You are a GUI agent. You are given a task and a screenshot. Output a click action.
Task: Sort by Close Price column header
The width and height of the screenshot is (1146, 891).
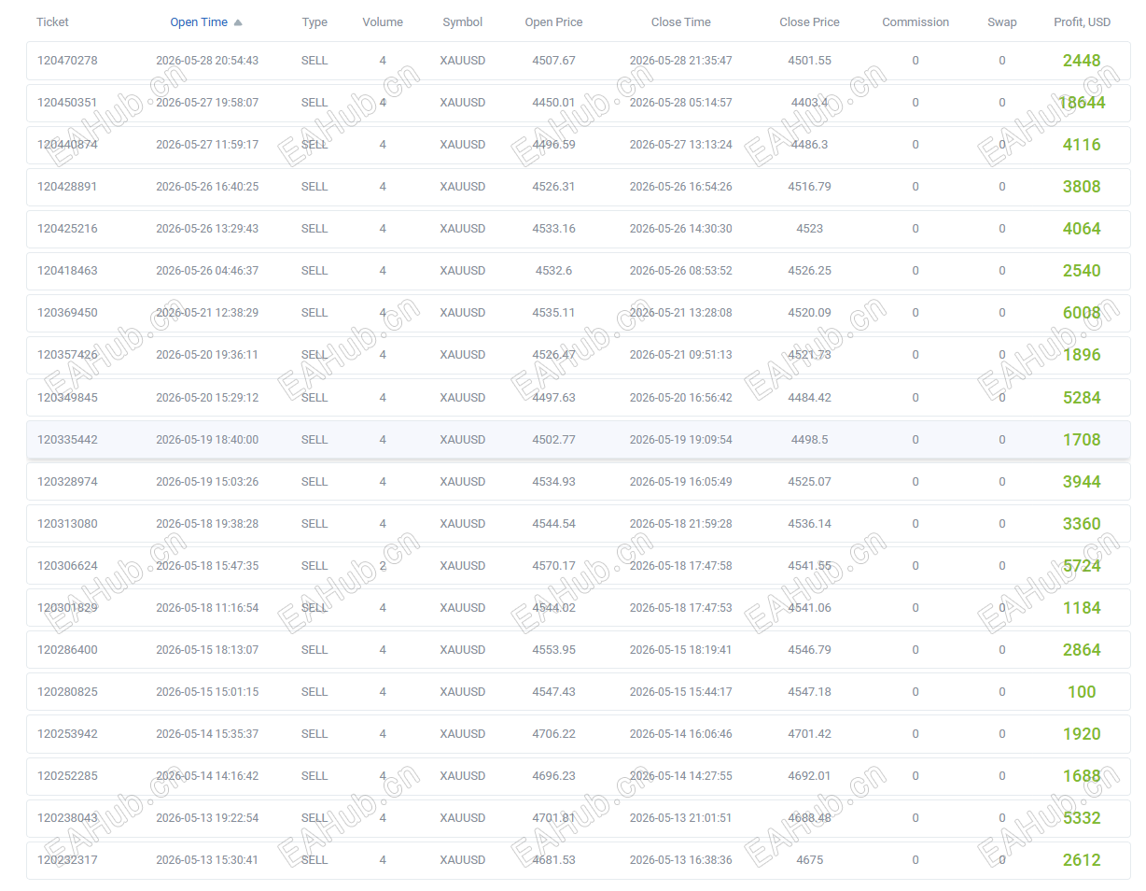click(x=809, y=22)
